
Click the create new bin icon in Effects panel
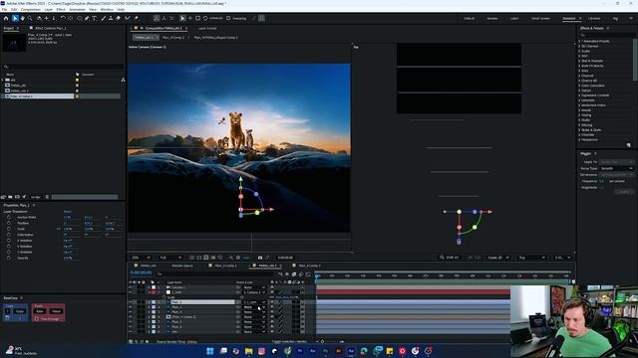point(628,145)
